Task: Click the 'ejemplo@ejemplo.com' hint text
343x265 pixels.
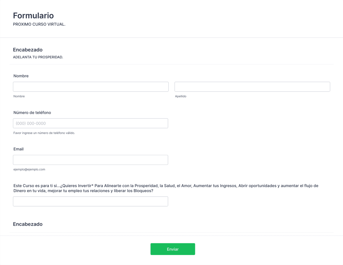Action: click(29, 169)
